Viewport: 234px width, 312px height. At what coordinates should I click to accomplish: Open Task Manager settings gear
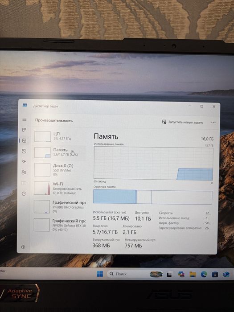[23, 247]
